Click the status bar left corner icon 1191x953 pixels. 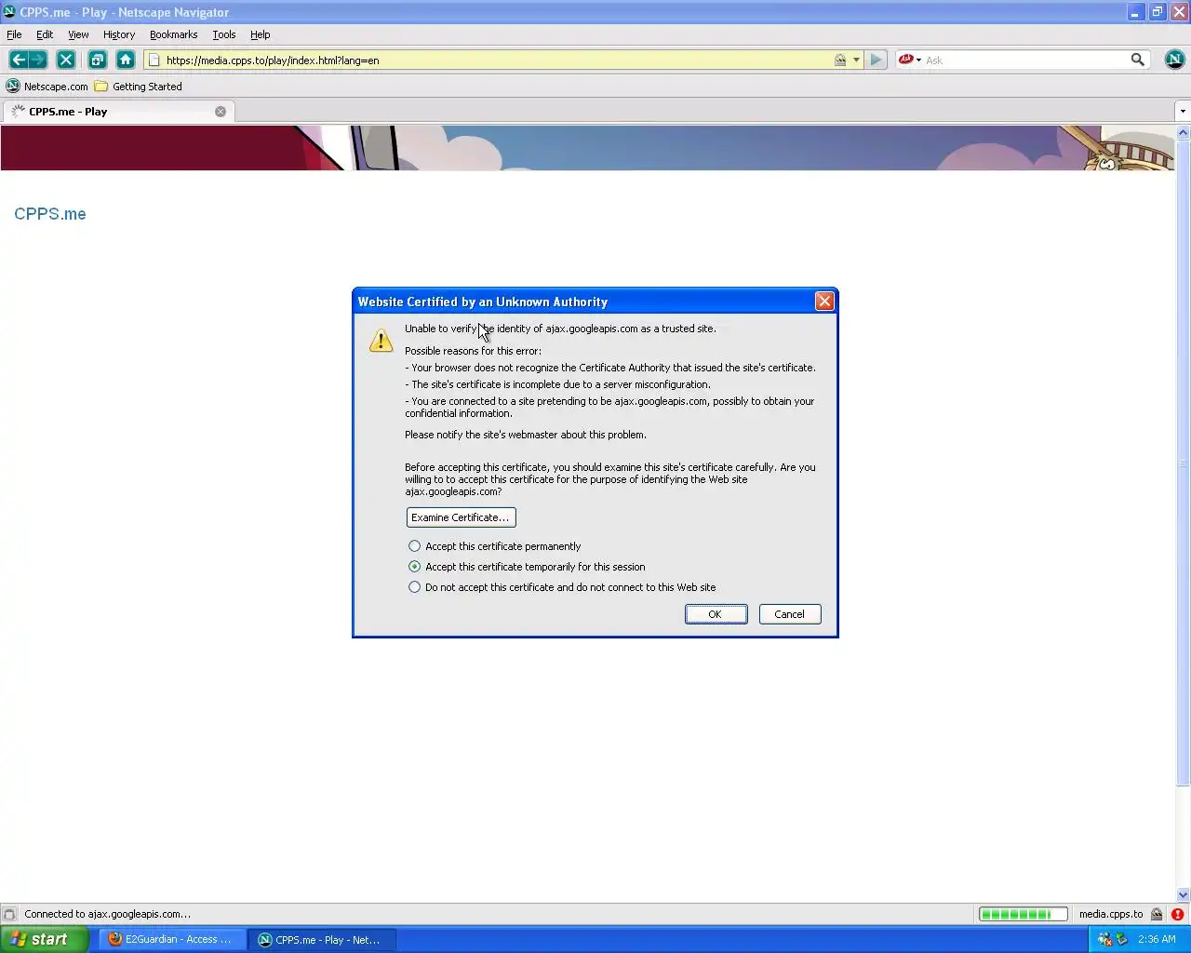9,914
